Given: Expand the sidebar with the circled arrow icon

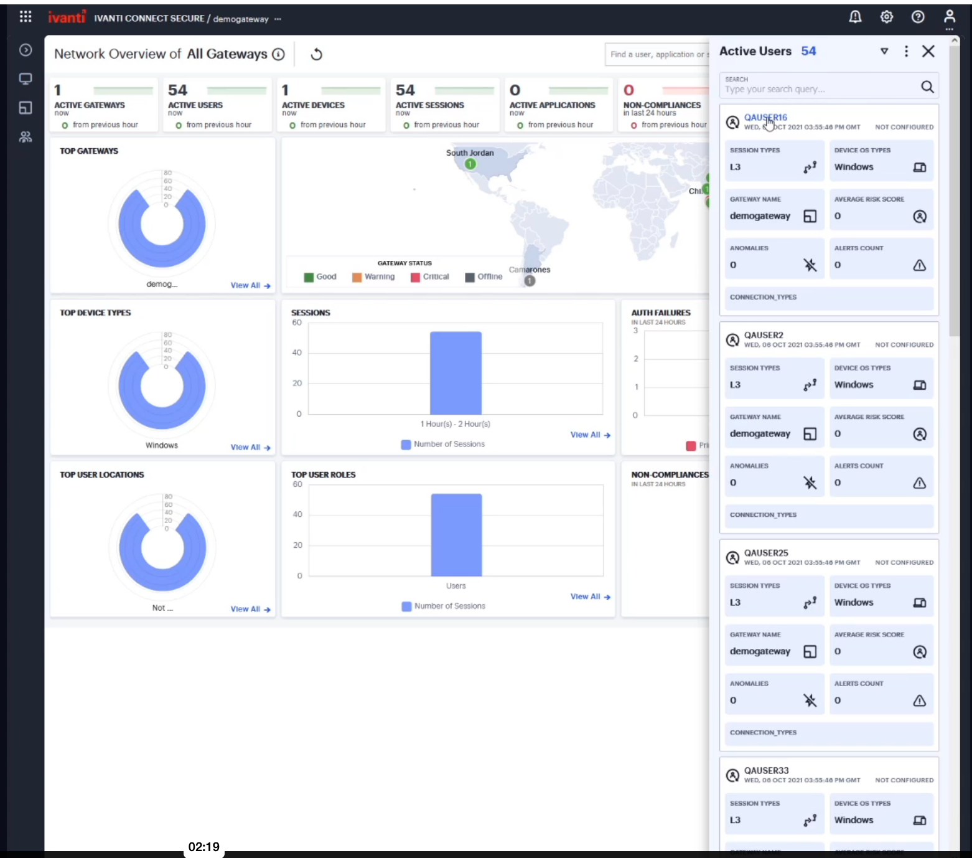Looking at the screenshot, I should (x=25, y=50).
